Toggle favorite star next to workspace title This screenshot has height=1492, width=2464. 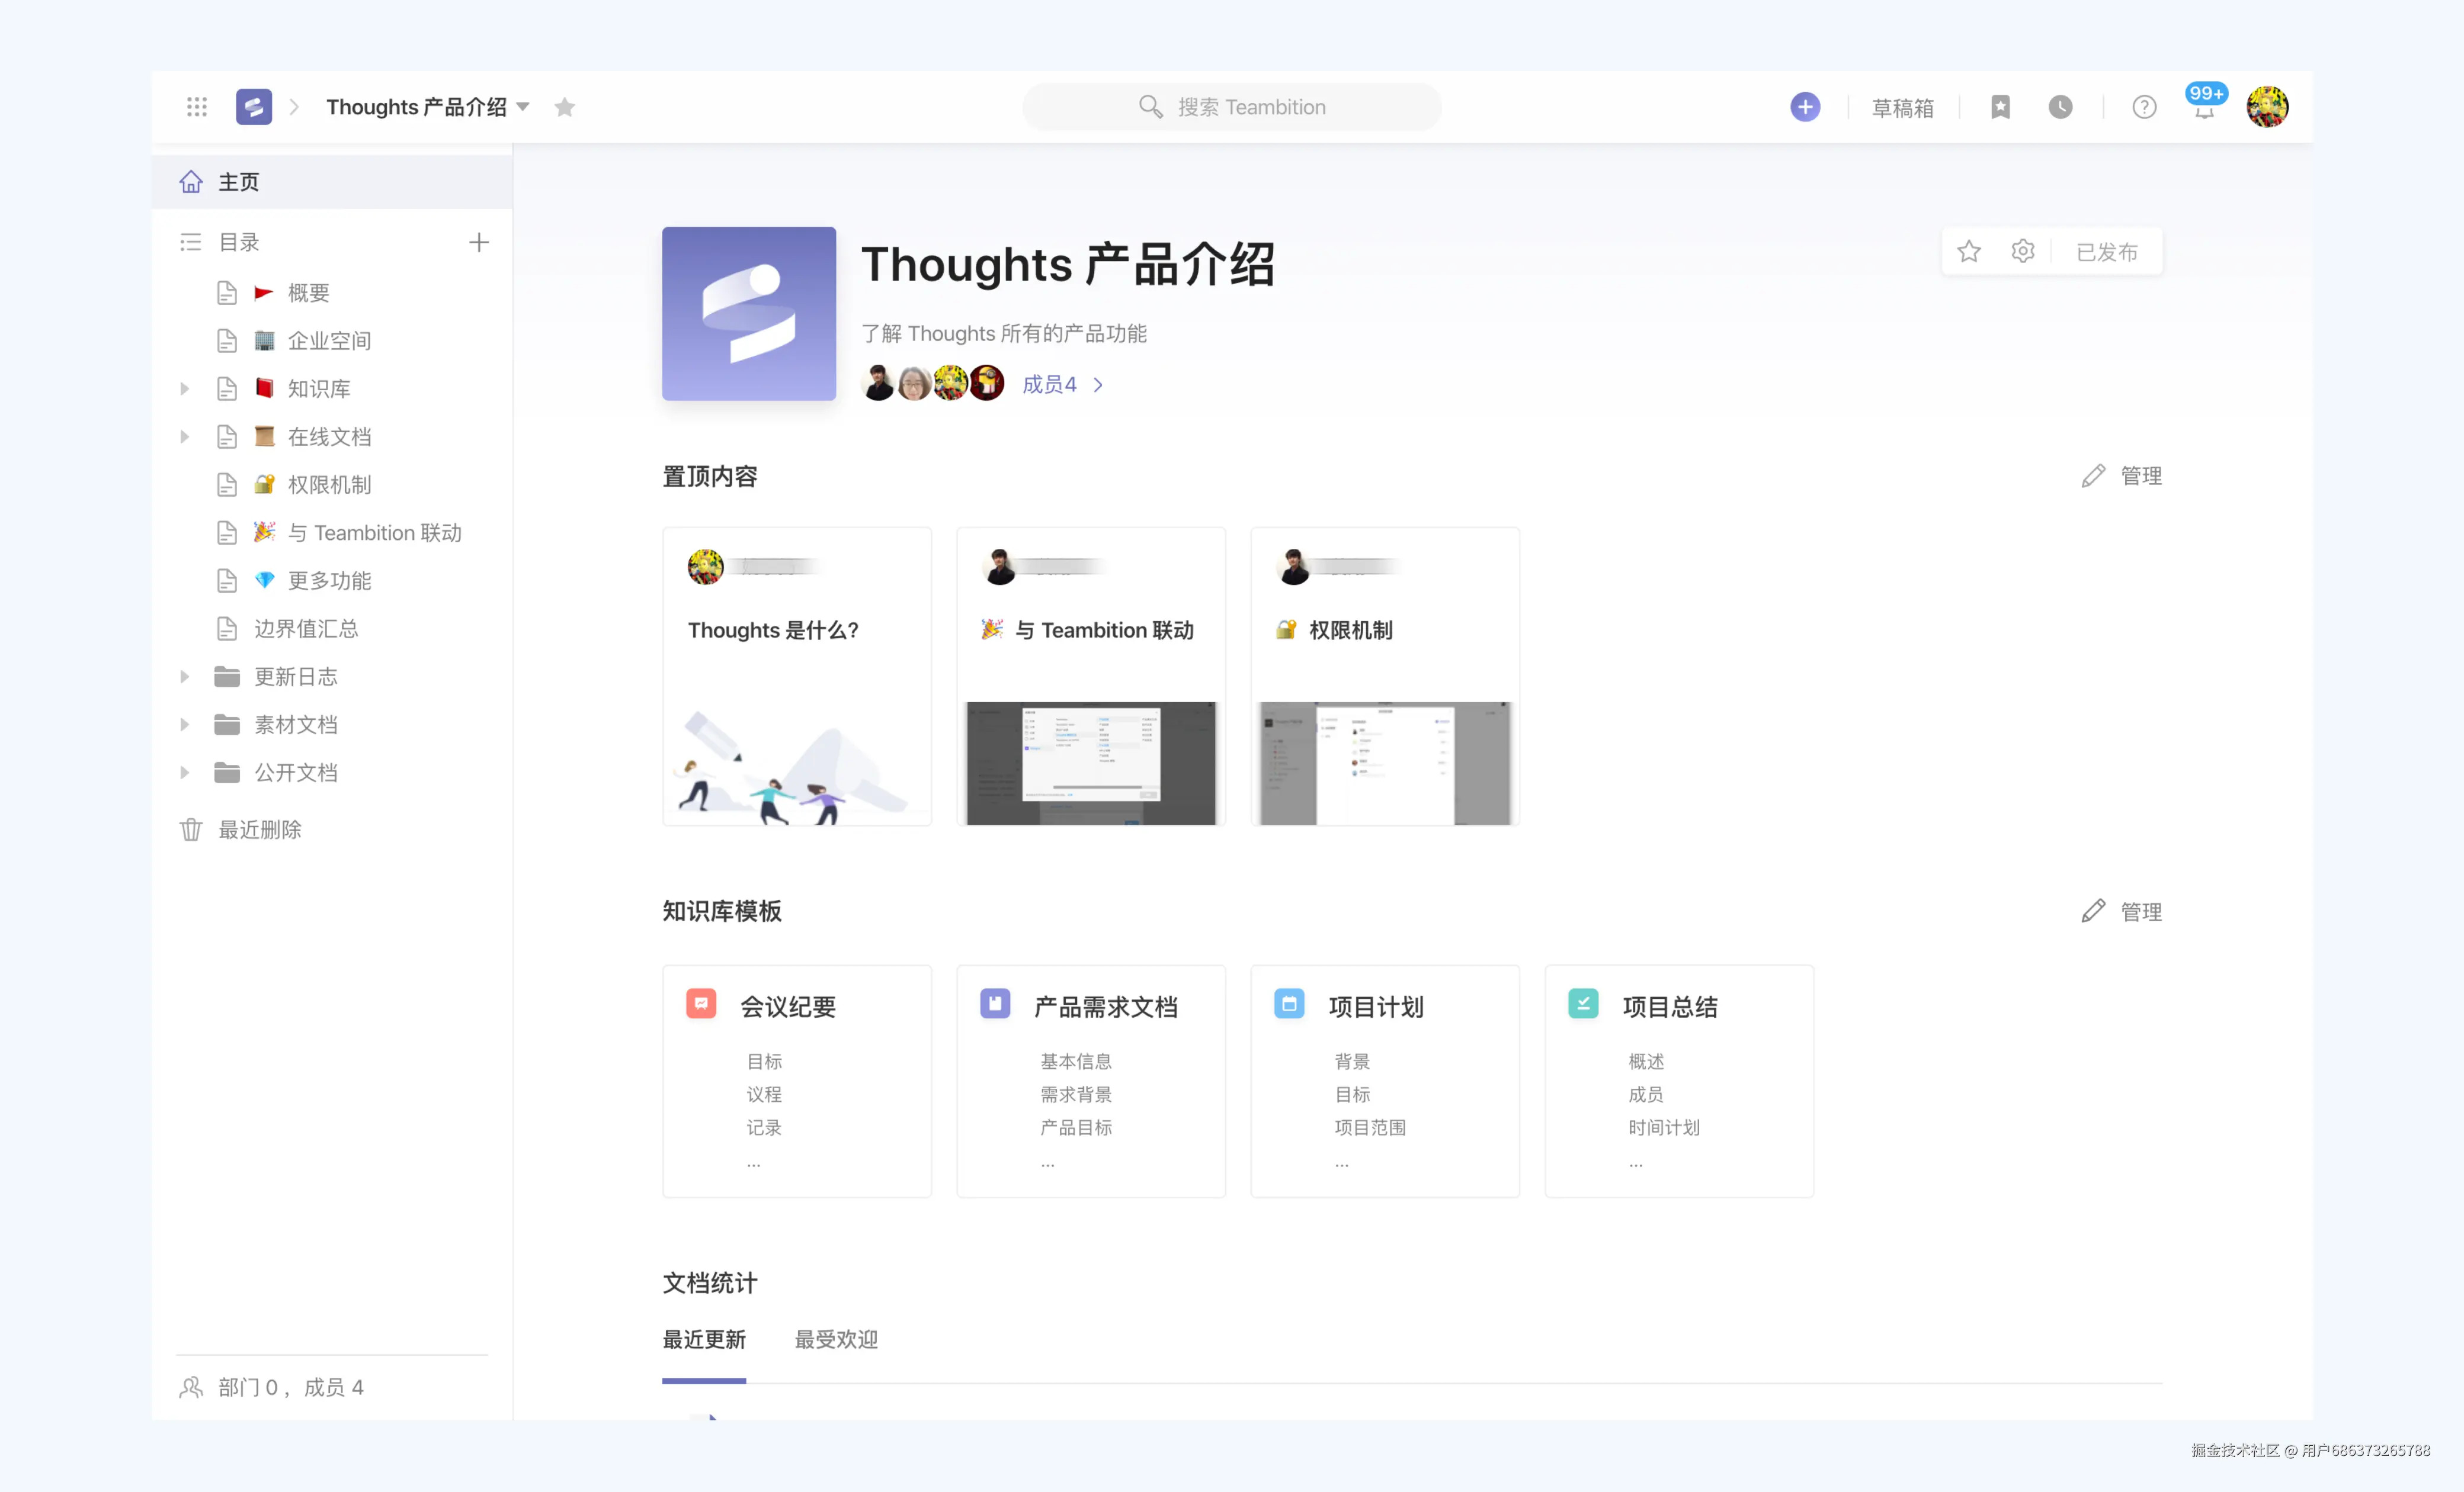pos(565,107)
